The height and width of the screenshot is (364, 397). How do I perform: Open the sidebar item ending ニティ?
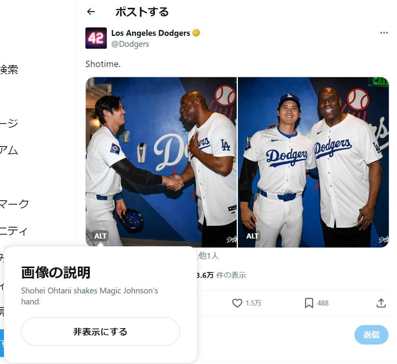pos(14,231)
